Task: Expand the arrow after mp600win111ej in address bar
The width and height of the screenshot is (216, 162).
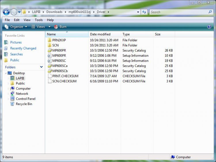Action: pyautogui.click(x=94, y=12)
